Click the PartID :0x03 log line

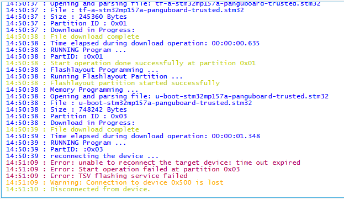coord(55,149)
